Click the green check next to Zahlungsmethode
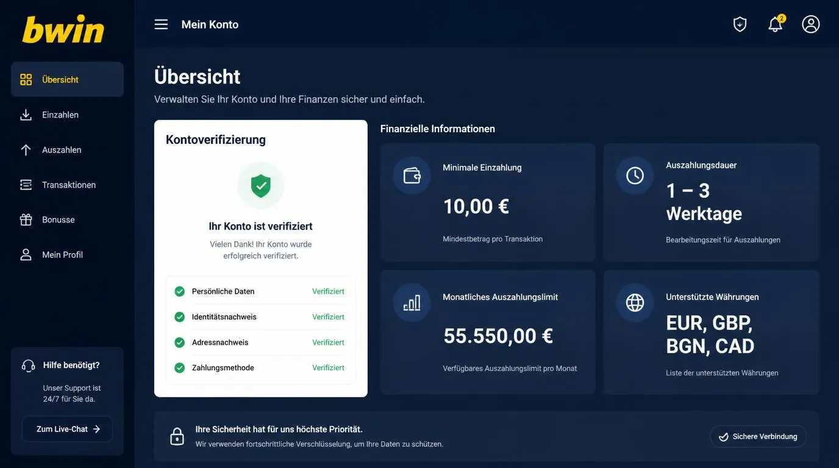Screen dimensions: 839x468 pos(179,368)
